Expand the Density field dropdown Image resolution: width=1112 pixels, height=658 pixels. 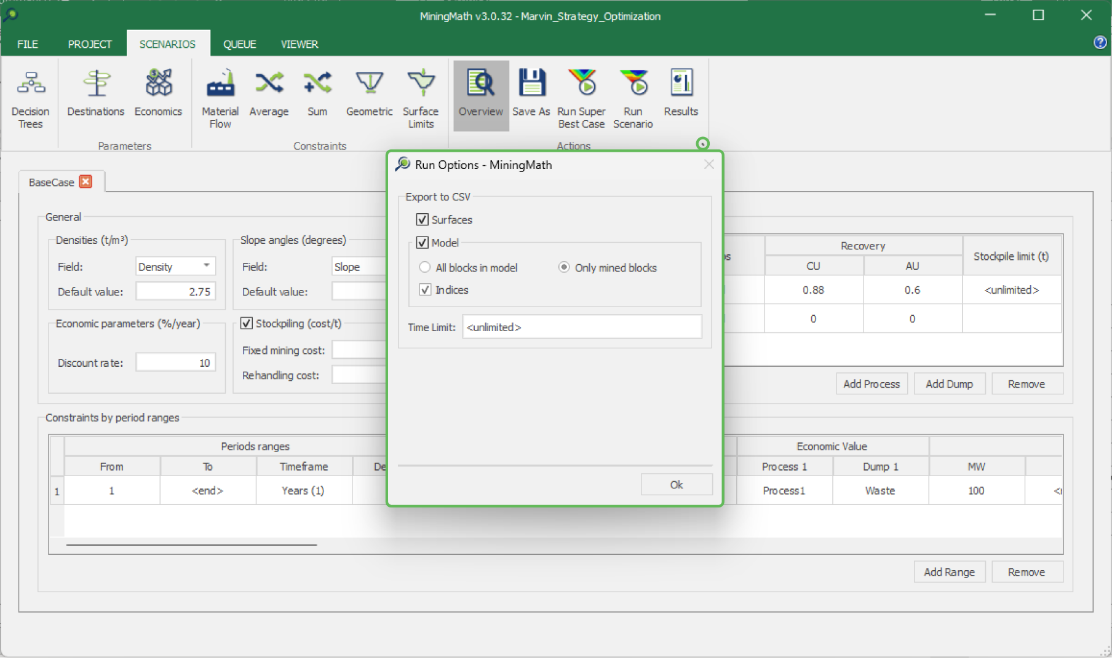[206, 267]
